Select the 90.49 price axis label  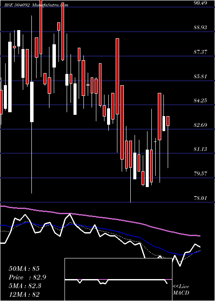coord(200,3)
